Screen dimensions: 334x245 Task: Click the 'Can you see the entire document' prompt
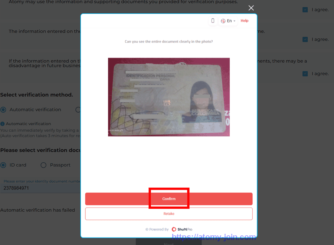pyautogui.click(x=169, y=42)
